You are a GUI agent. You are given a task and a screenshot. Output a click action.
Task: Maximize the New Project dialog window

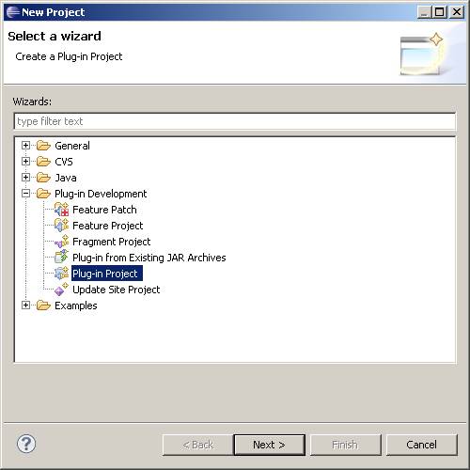pos(440,12)
